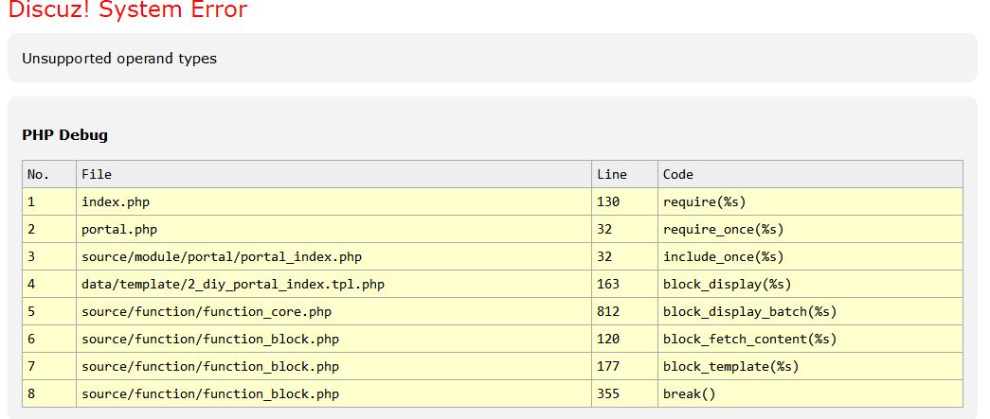
Task: Select the 'Line' column header
Action: pyautogui.click(x=612, y=174)
